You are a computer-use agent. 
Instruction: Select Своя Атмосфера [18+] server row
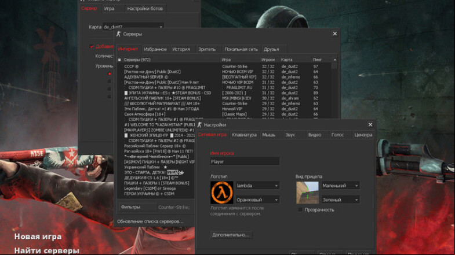coord(224,114)
